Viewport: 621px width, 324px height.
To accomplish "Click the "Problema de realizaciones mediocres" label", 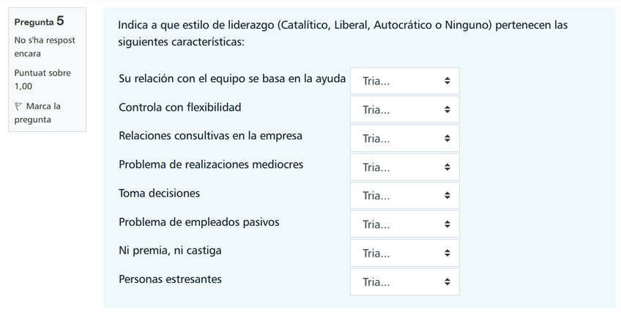I will pos(211,165).
